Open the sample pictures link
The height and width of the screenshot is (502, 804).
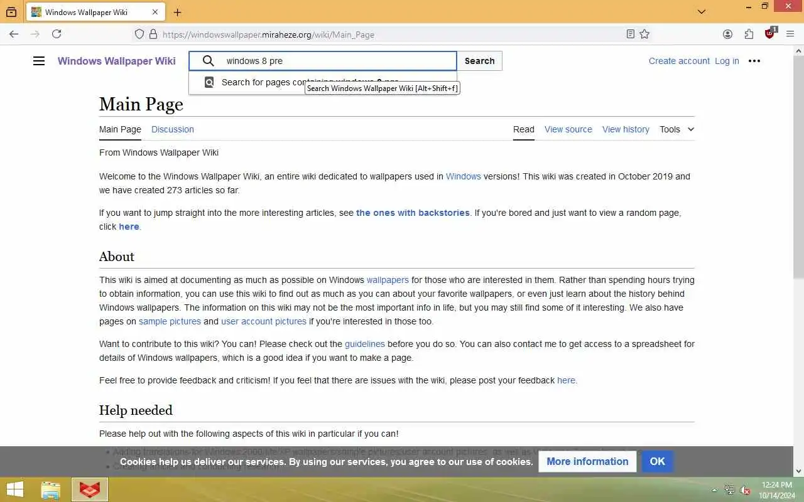tap(170, 321)
